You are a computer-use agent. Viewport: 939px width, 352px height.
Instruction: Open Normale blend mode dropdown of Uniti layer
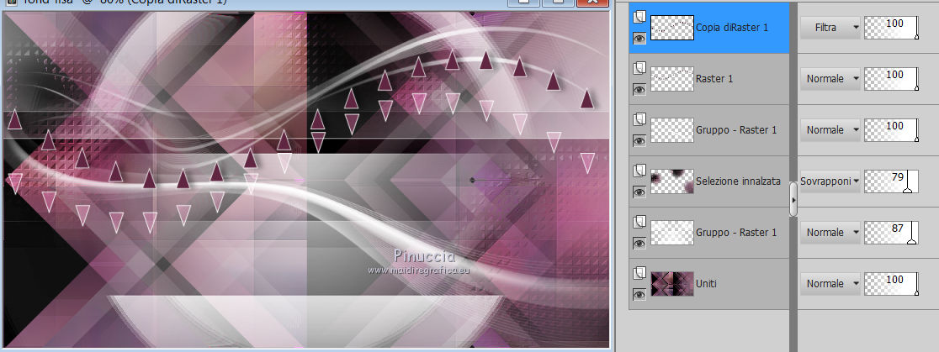click(830, 284)
